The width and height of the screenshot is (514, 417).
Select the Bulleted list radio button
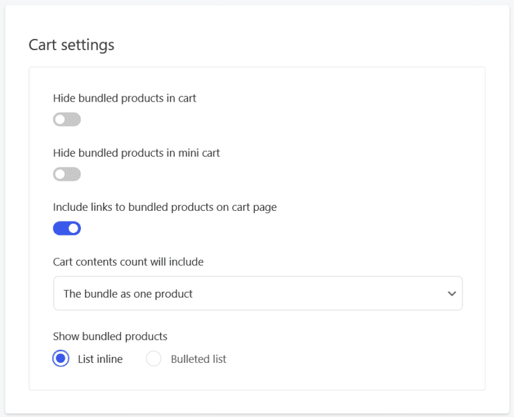point(153,359)
